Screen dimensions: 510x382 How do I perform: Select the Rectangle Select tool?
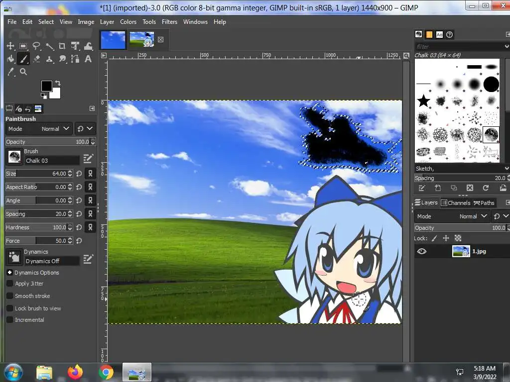tap(23, 46)
